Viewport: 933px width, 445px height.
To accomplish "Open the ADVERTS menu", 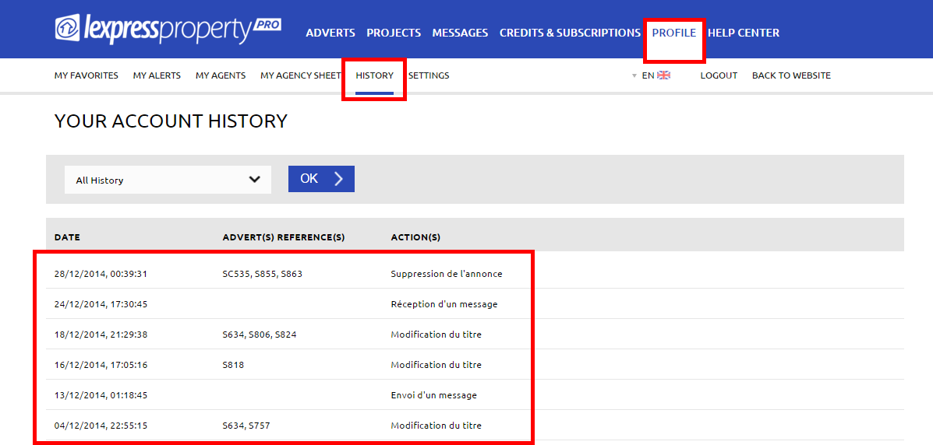I will [x=330, y=33].
